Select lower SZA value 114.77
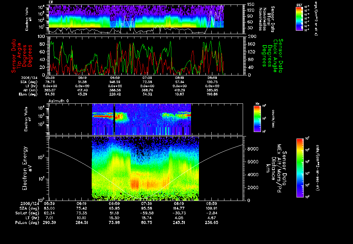The image size is (353, 244). click(179, 209)
